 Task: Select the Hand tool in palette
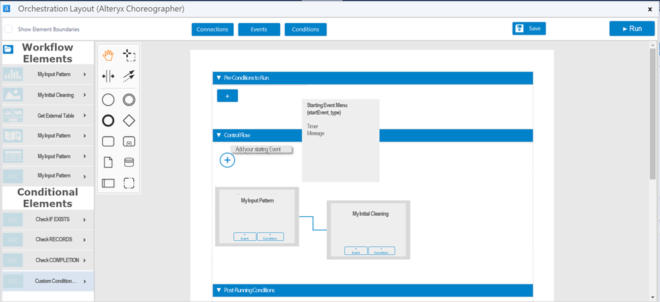point(108,55)
